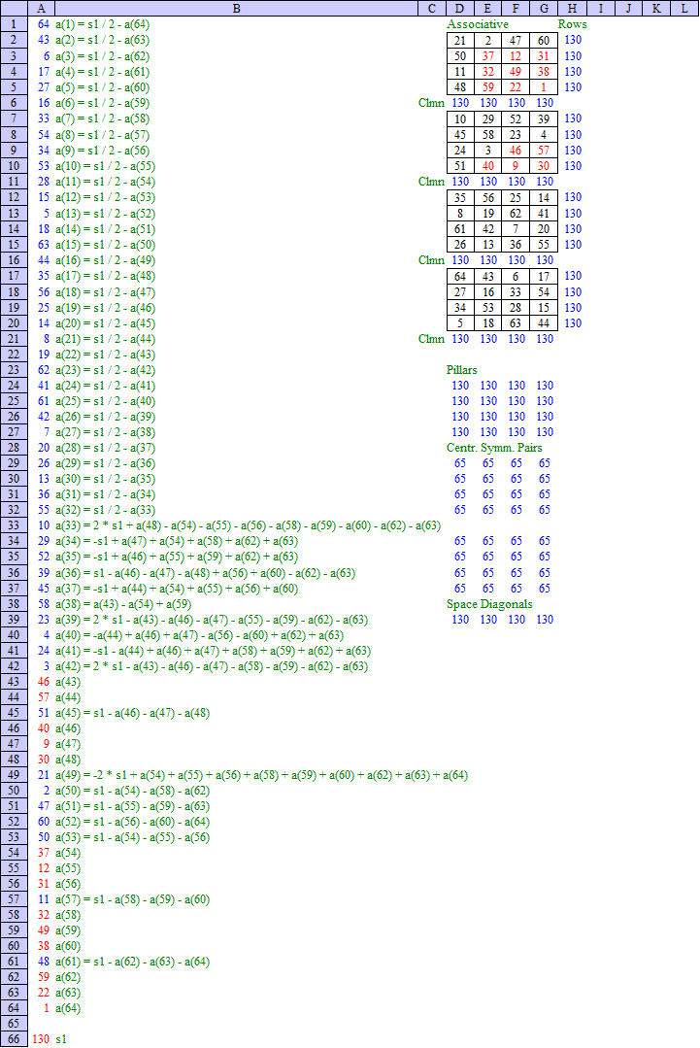The height and width of the screenshot is (1048, 700).
Task: Click formula 'a(1) = s1 / 2 - a(64)'
Action: tap(102, 24)
